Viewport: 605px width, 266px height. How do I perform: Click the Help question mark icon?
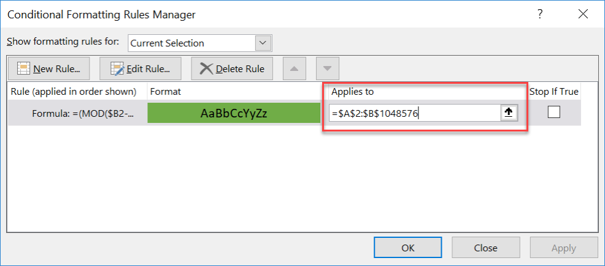coord(540,14)
